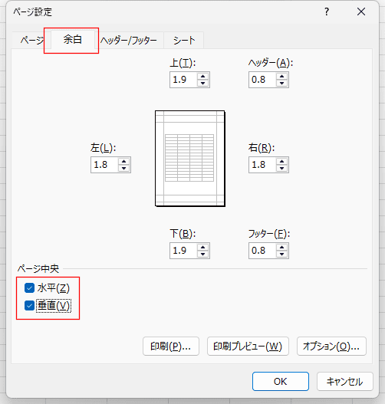Switch to the ページ tab

(32, 41)
